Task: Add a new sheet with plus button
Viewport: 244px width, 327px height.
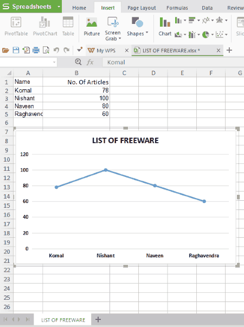Action: 98,319
